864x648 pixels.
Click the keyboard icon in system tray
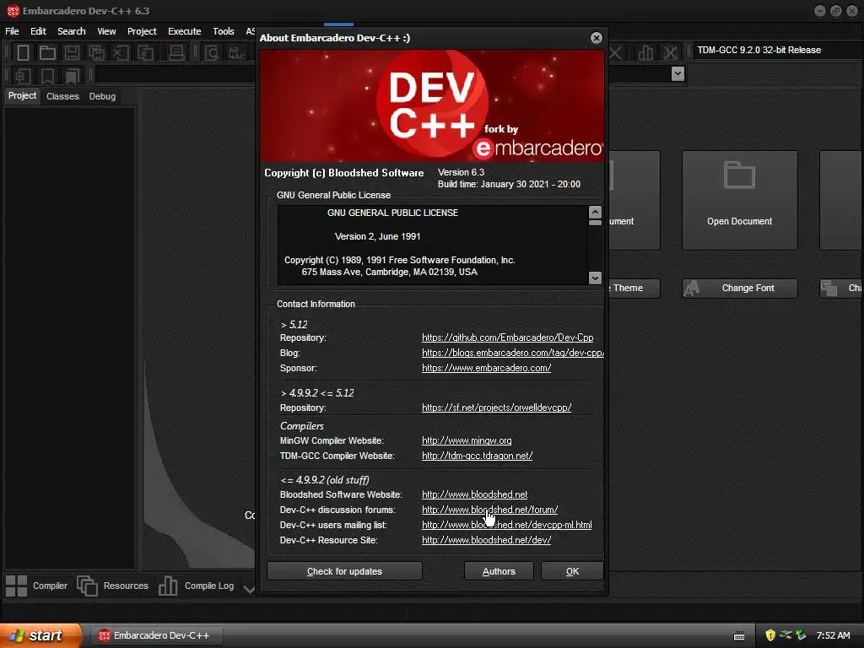pos(739,636)
